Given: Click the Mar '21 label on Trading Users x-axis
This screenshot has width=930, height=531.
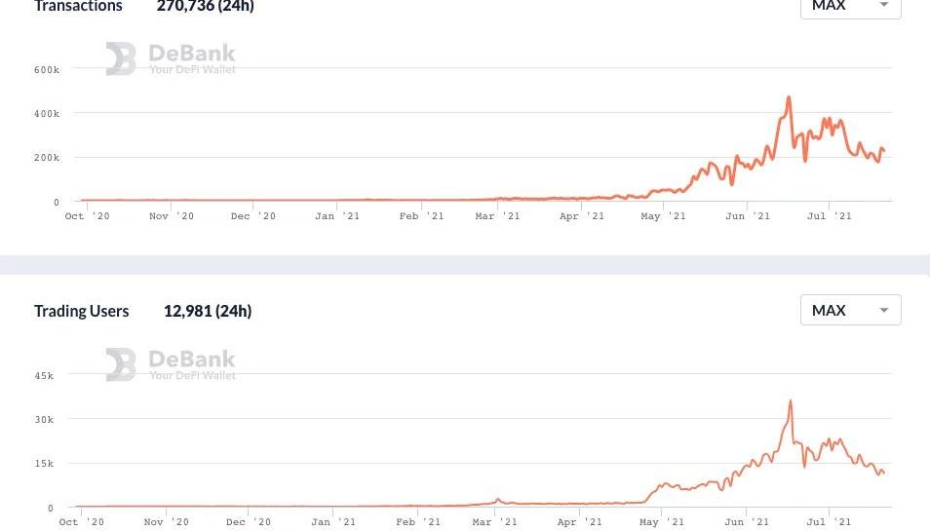Looking at the screenshot, I should point(496,522).
